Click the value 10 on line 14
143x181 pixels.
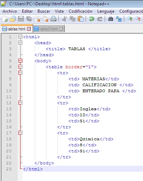pyautogui.click(x=82, y=115)
